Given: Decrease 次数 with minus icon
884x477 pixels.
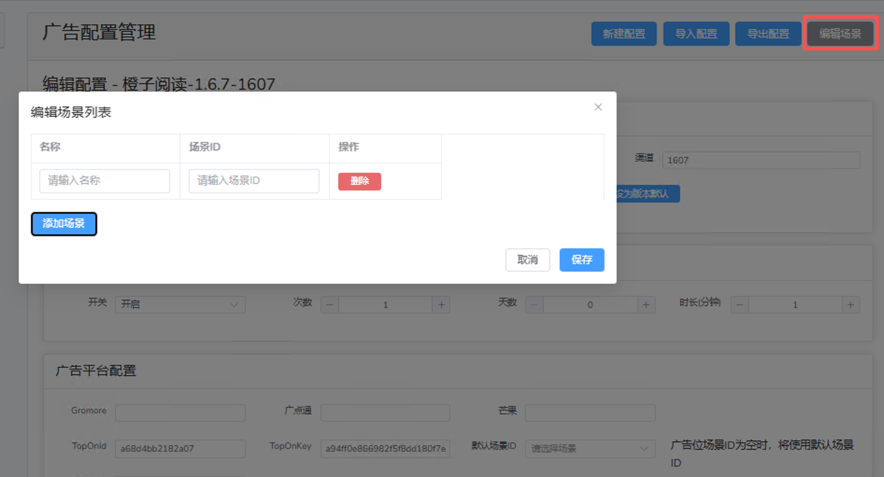Looking at the screenshot, I should pyautogui.click(x=330, y=305).
